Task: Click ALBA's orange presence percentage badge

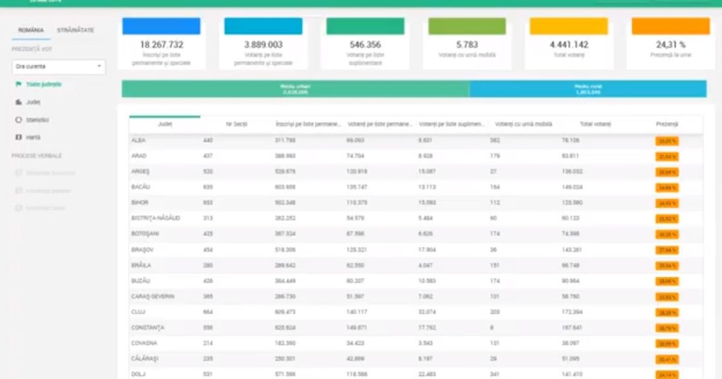Action: pyautogui.click(x=667, y=141)
